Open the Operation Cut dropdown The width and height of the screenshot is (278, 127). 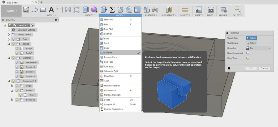pyautogui.click(x=258, y=48)
